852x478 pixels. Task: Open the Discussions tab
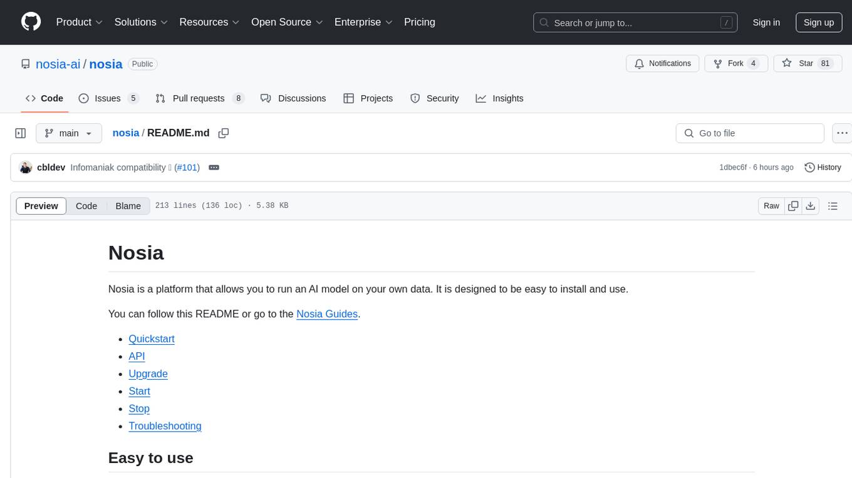pyautogui.click(x=293, y=98)
